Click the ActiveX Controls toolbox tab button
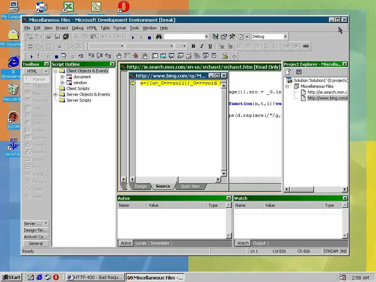 36,237
